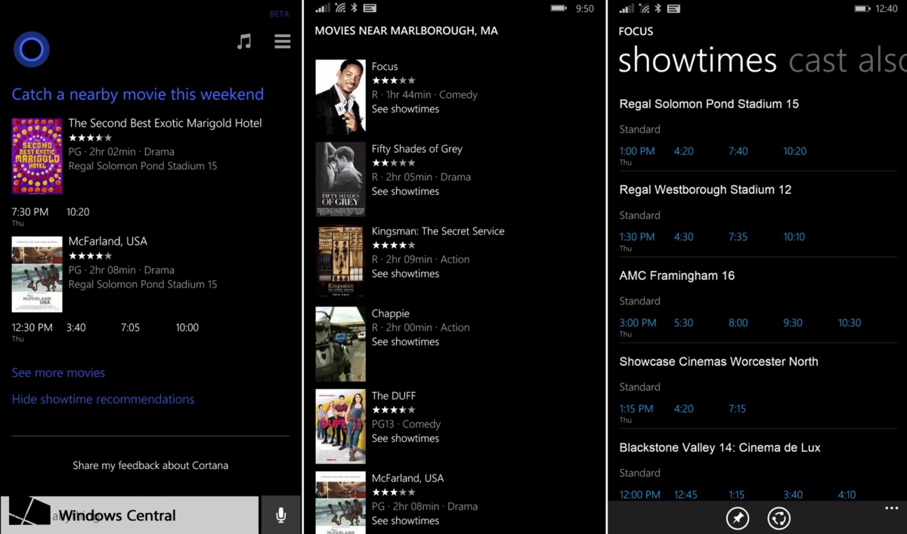Open the Focus movie poster thumbnail
The width and height of the screenshot is (907, 534).
tap(340, 97)
